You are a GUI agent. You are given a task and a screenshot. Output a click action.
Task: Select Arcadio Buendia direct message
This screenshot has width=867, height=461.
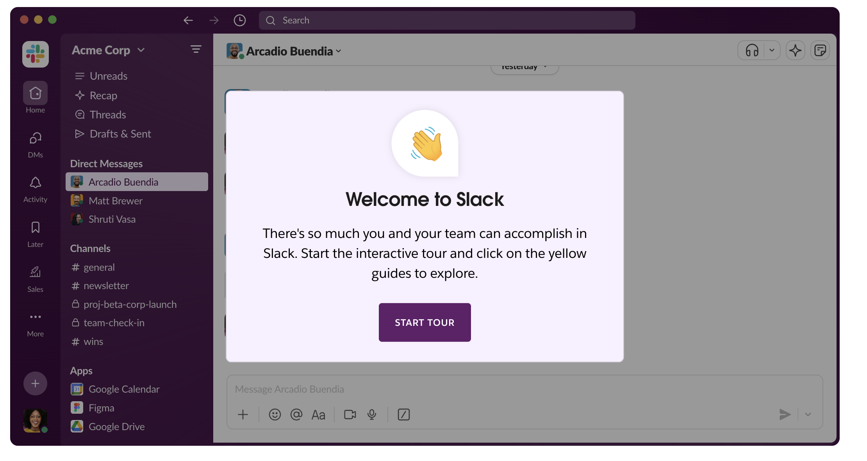click(x=137, y=182)
